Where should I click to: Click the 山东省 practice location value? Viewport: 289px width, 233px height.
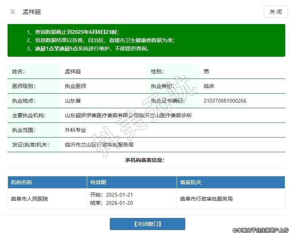pyautogui.click(x=72, y=101)
